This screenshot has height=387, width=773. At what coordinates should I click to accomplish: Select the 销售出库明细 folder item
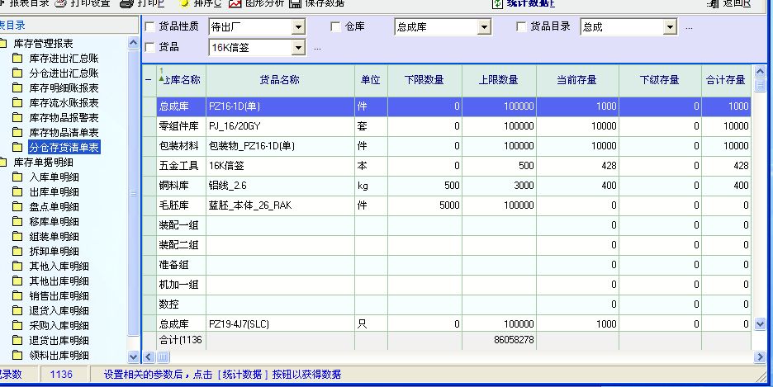pyautogui.click(x=58, y=295)
